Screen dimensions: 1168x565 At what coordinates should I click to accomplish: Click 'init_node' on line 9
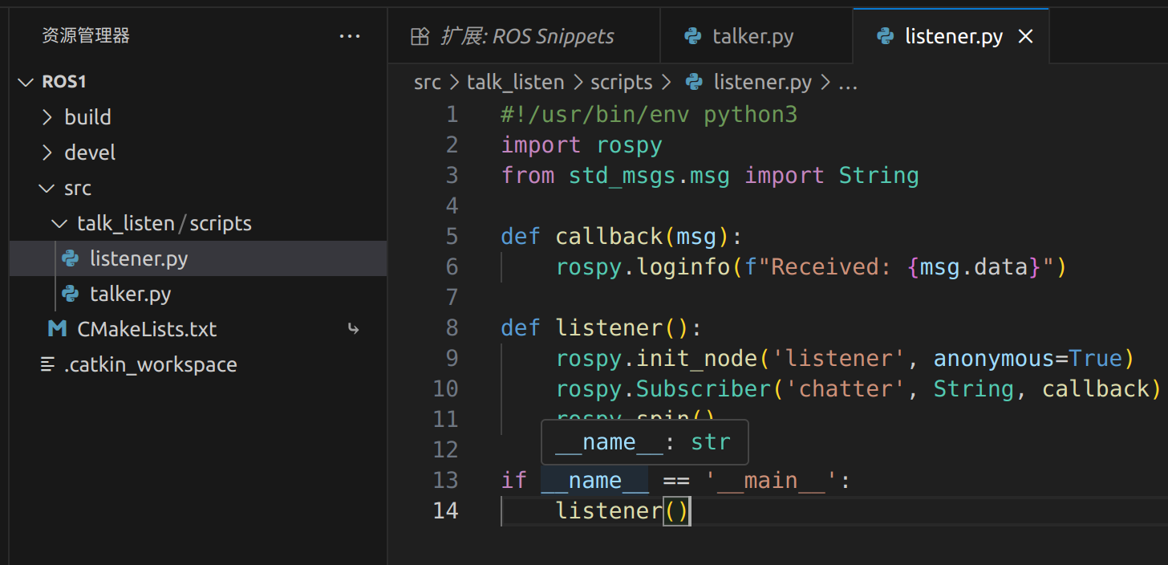click(697, 358)
